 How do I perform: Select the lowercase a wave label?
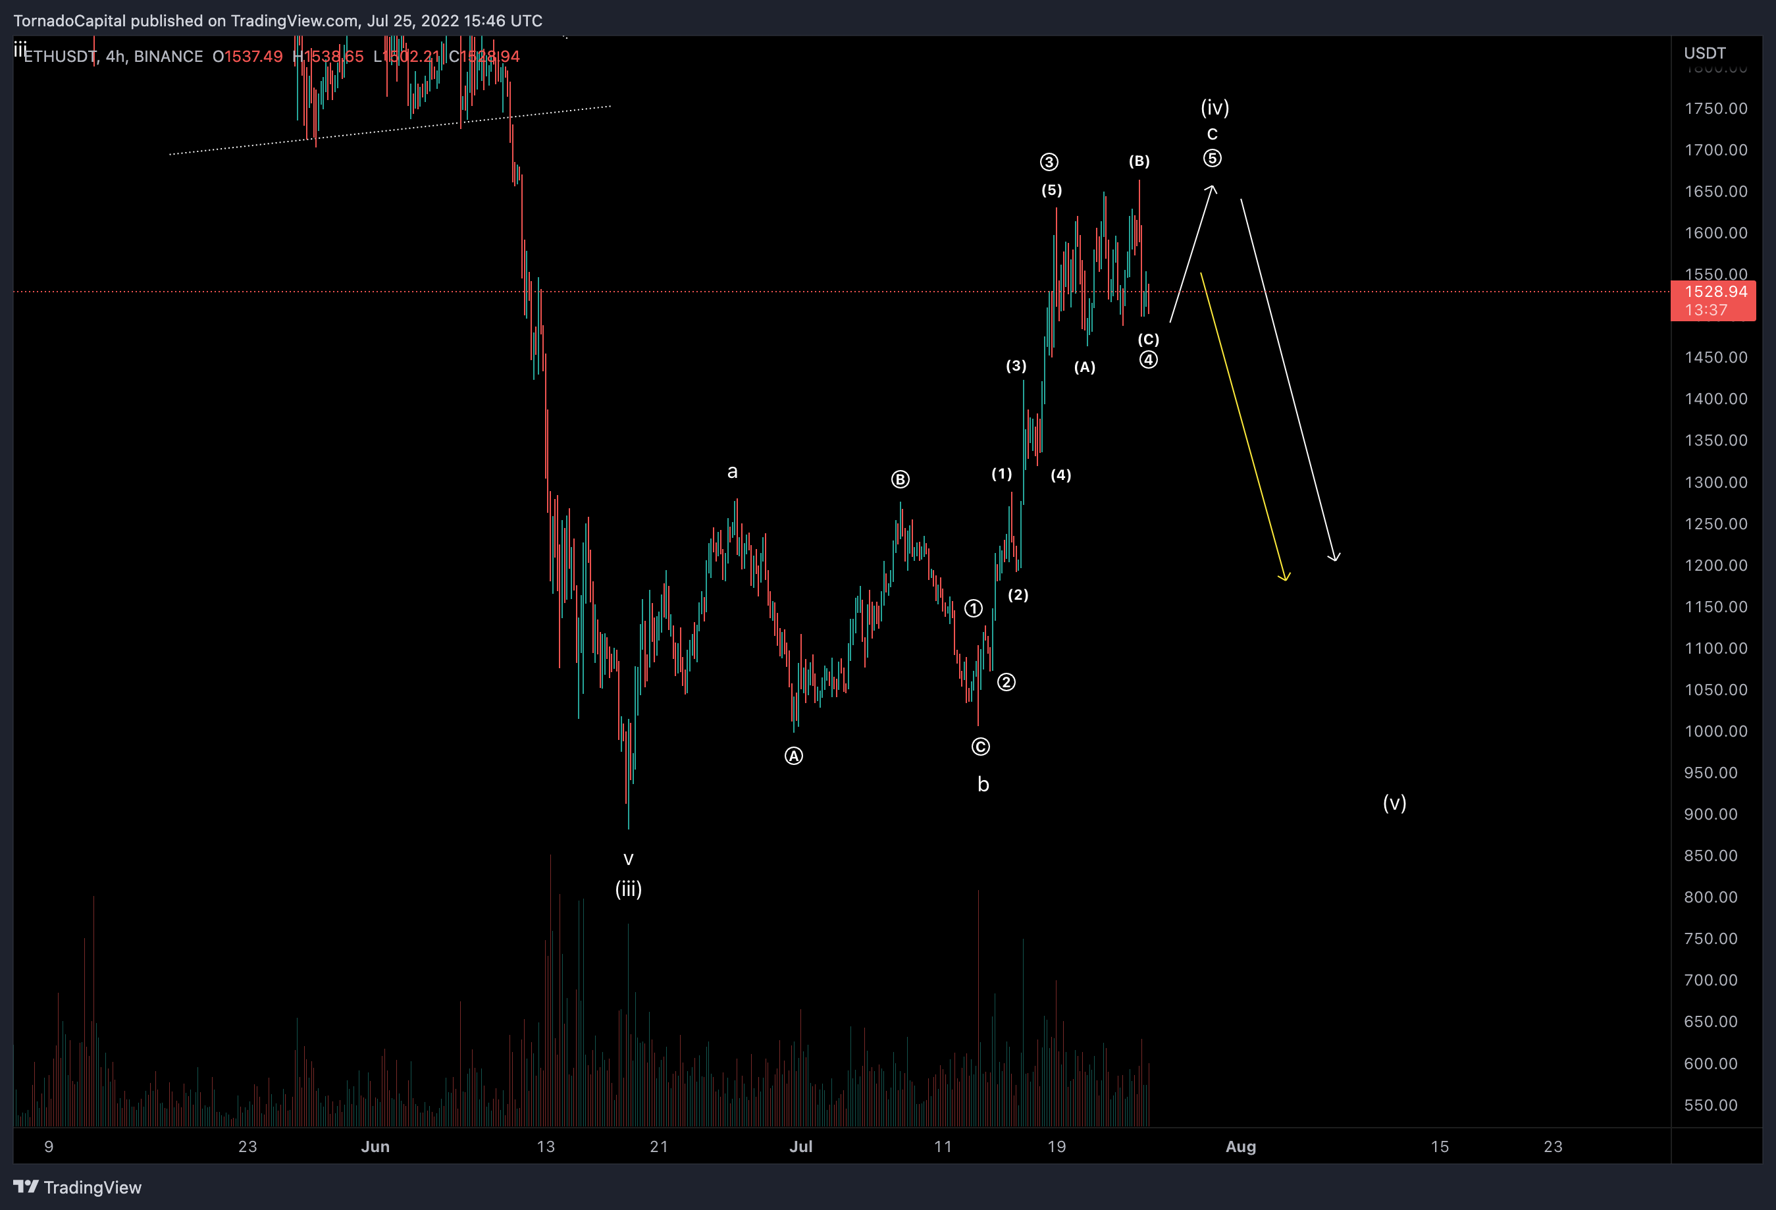(732, 471)
